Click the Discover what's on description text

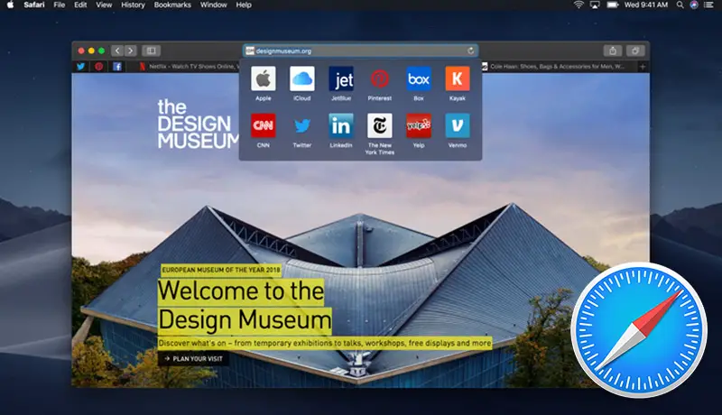(x=325, y=343)
